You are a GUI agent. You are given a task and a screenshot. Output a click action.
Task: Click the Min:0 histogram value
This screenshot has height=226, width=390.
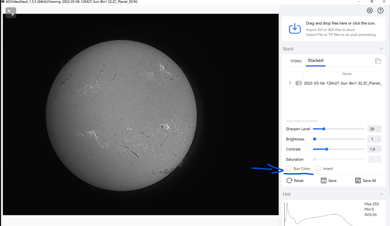[x=369, y=209]
